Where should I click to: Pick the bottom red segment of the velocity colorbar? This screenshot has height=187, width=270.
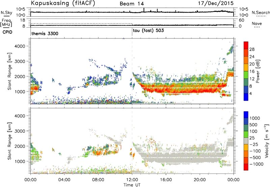[x=246, y=167]
